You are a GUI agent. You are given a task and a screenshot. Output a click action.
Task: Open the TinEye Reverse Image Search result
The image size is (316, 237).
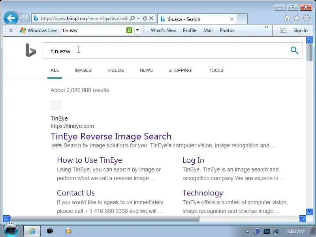pyautogui.click(x=111, y=136)
